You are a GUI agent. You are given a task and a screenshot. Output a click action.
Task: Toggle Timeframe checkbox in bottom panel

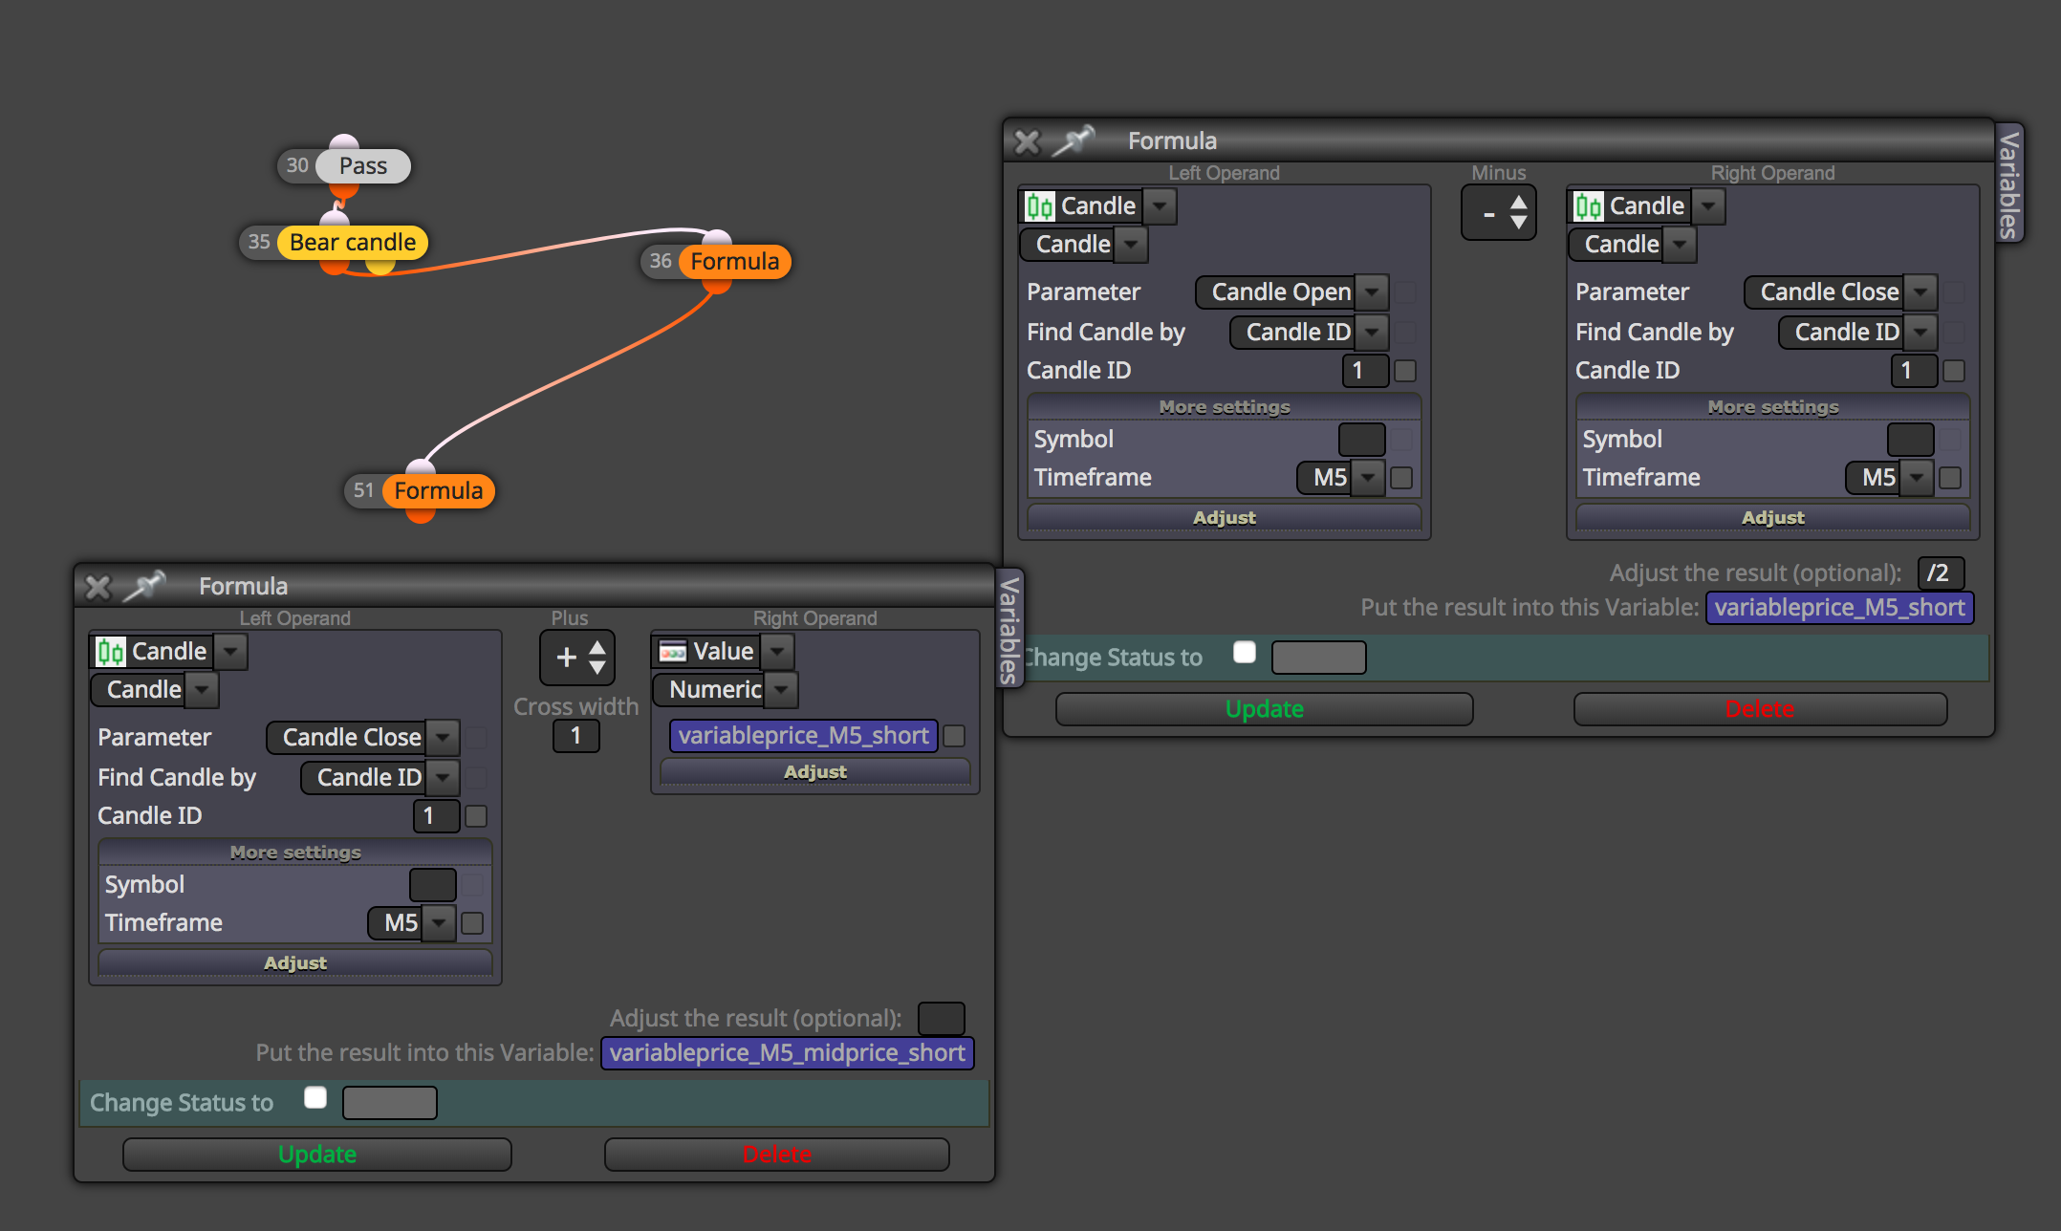472,923
